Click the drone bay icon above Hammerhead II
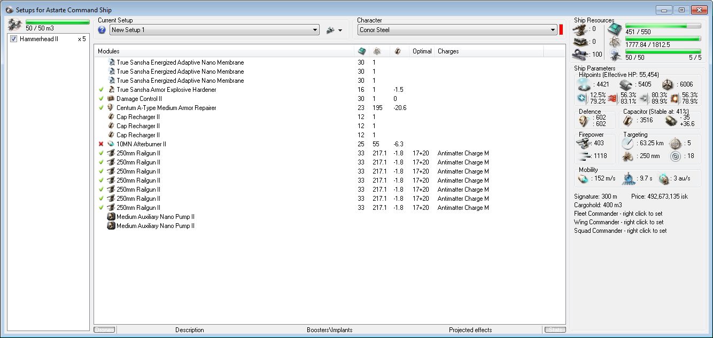 pyautogui.click(x=15, y=24)
